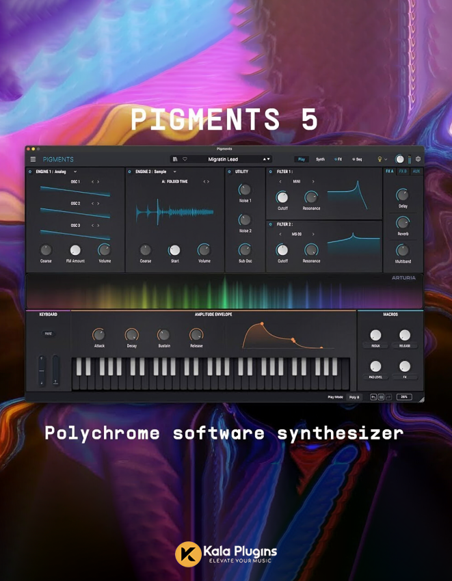
Task: Click the Migratin Lead preset name
Action: point(223,159)
